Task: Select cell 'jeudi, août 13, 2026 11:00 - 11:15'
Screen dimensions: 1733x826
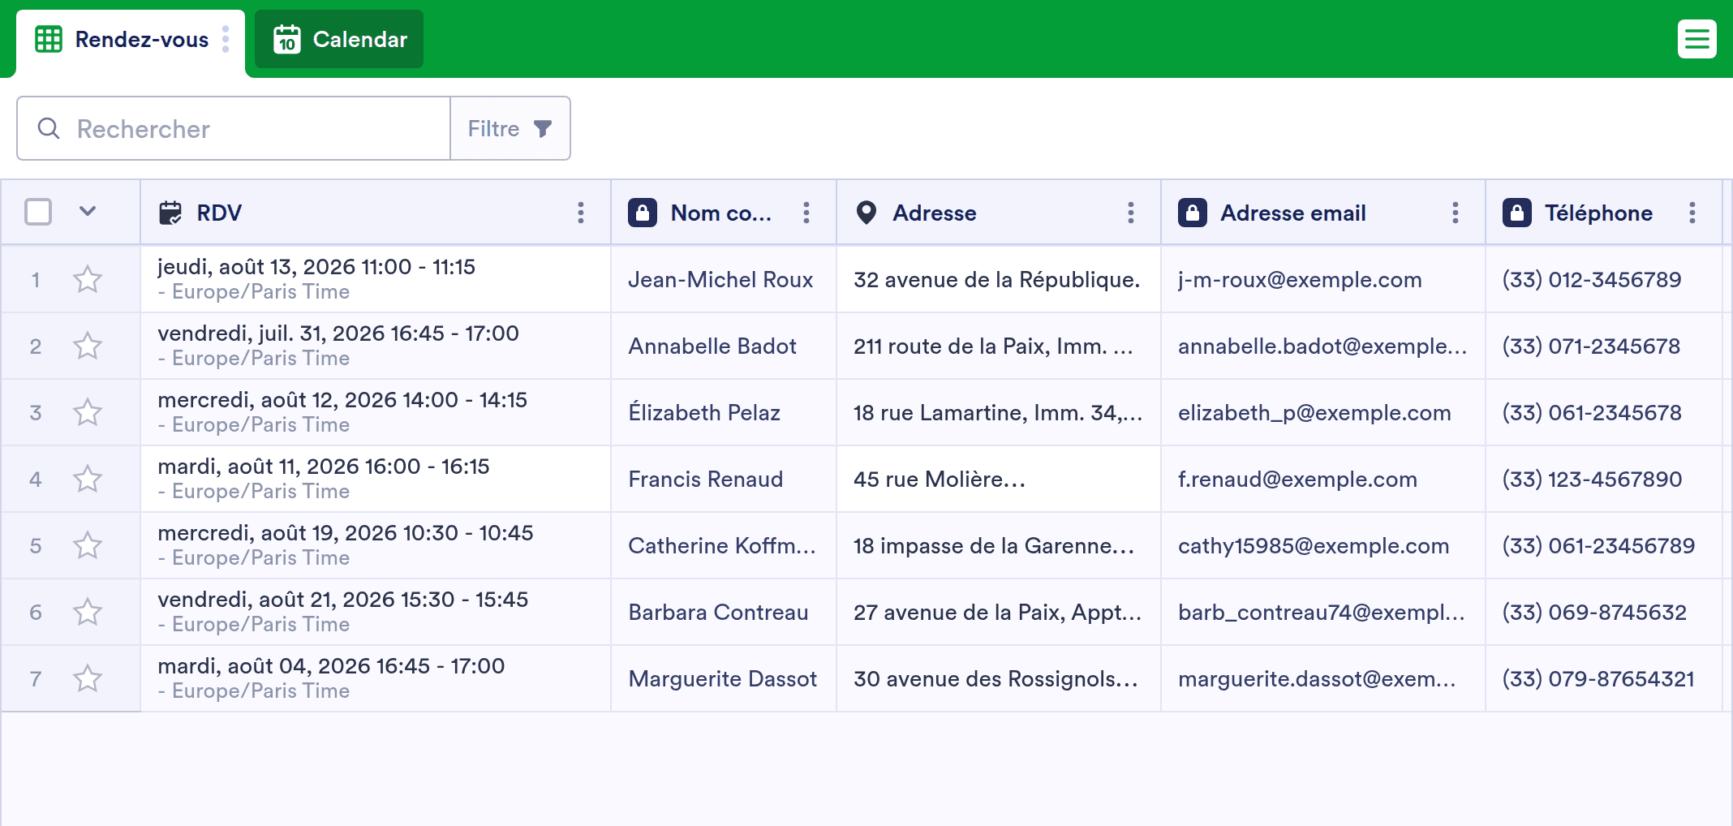Action: pyautogui.click(x=376, y=279)
